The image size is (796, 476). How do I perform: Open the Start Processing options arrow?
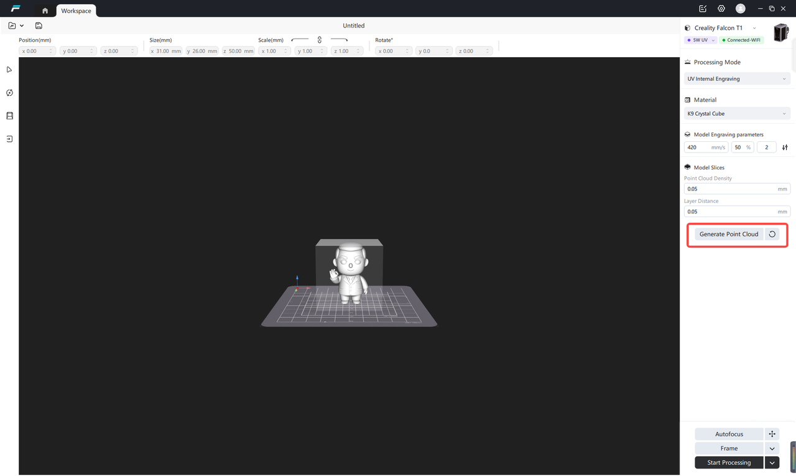point(772,462)
